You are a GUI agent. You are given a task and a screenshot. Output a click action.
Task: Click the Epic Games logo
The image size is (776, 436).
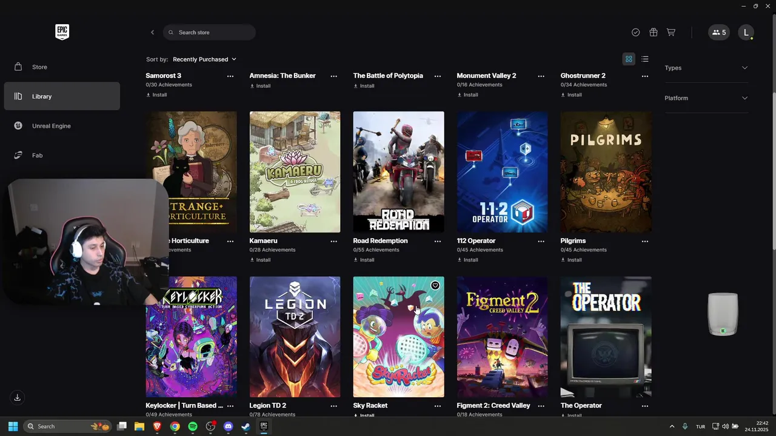click(62, 32)
